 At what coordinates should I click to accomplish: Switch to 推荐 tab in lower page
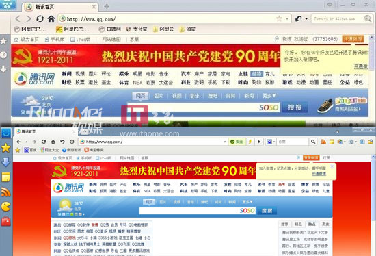[284, 224]
